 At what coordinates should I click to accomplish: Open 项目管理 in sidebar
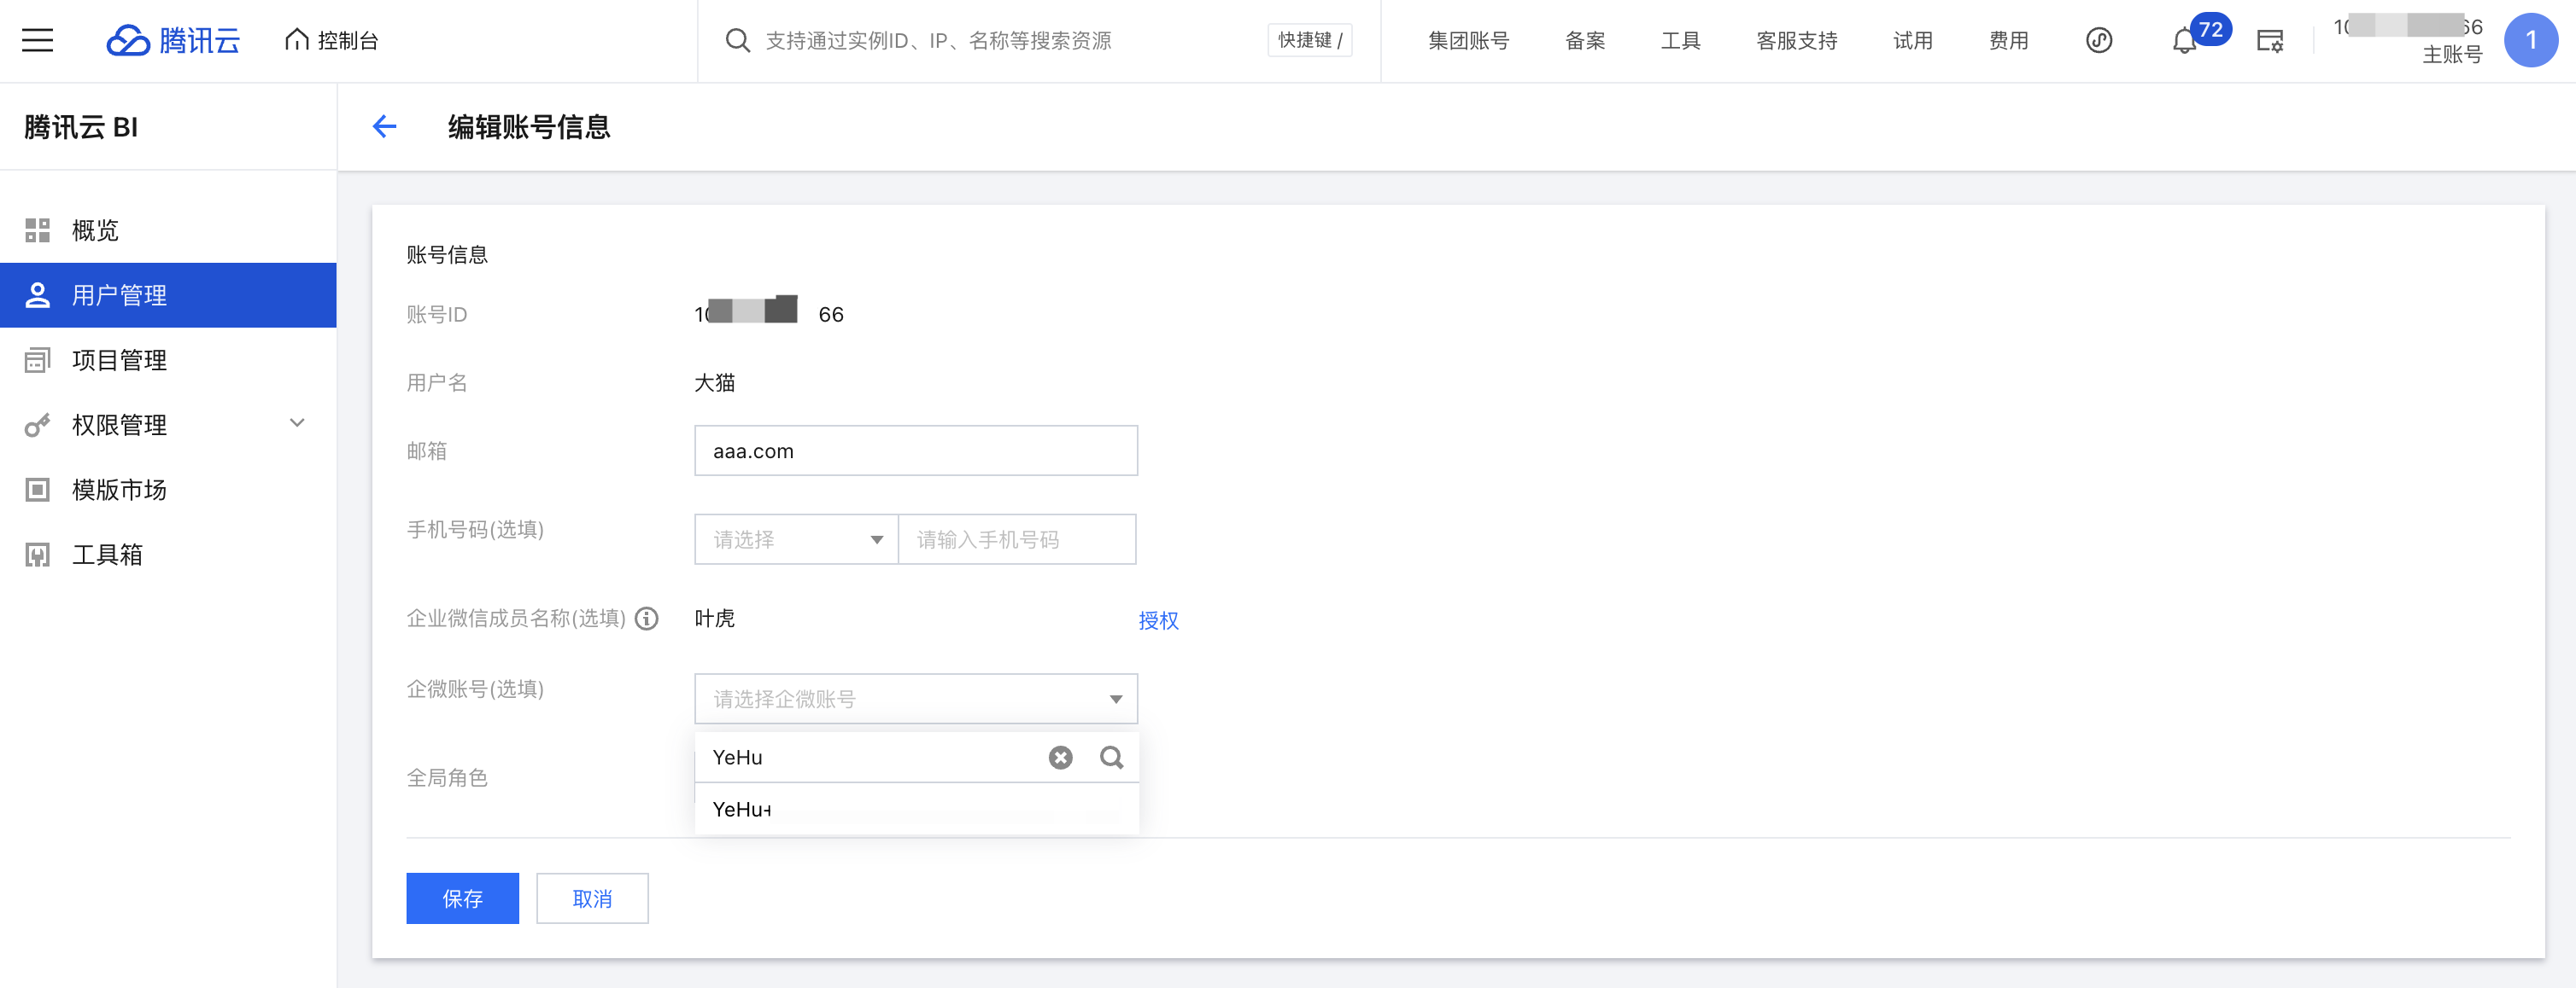point(119,360)
